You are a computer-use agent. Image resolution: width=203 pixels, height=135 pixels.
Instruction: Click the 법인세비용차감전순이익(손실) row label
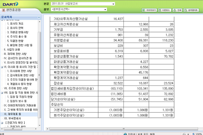(x=72, y=89)
